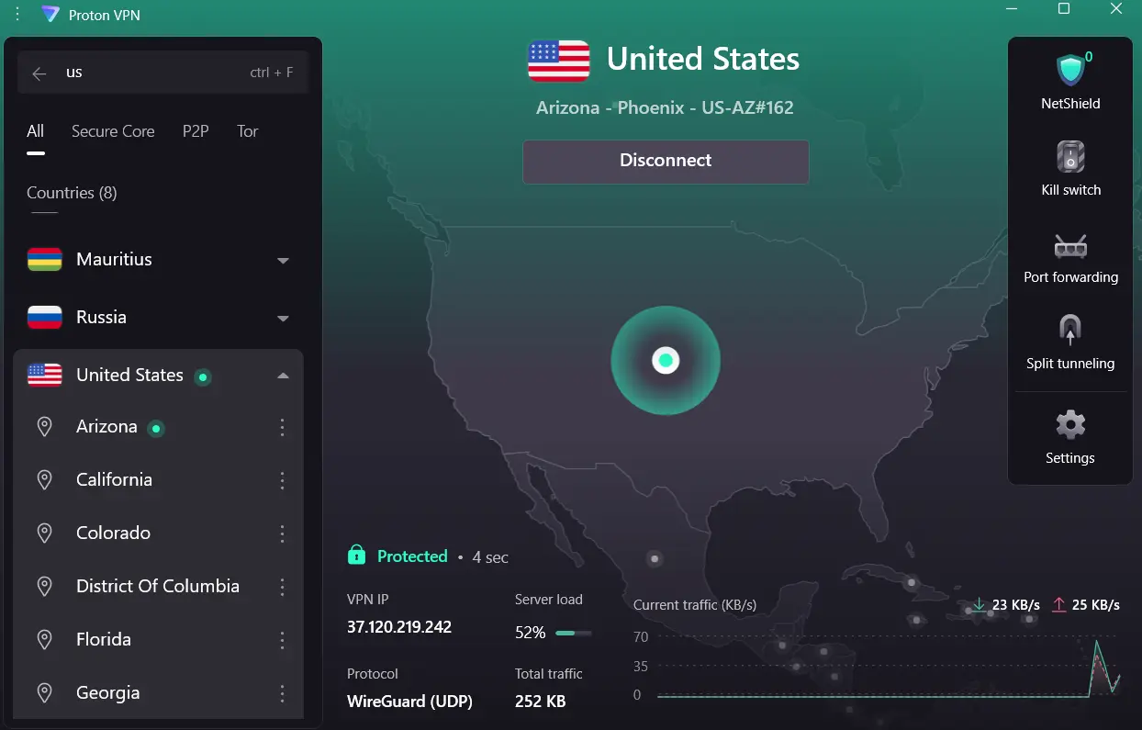Click the green Protected status text
This screenshot has width=1142, height=730.
412,556
